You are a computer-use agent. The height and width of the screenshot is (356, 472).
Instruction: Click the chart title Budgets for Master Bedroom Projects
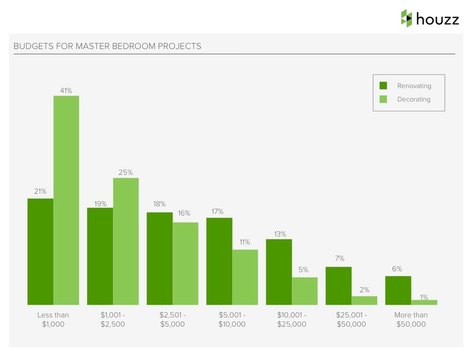click(107, 46)
